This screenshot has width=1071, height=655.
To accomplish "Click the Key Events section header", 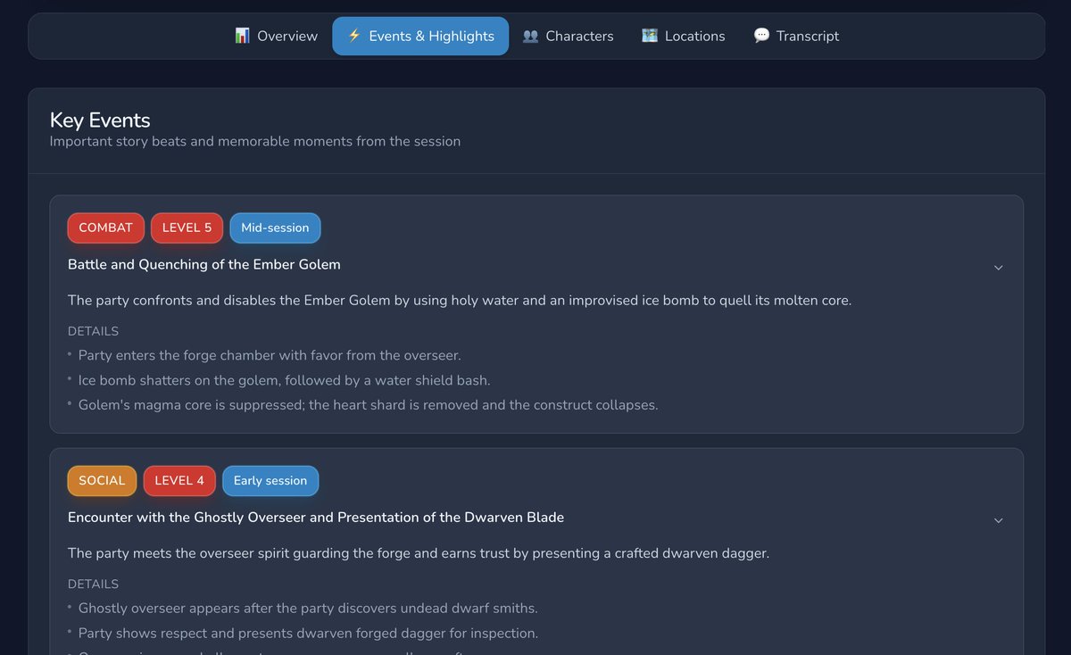I will [x=100, y=120].
